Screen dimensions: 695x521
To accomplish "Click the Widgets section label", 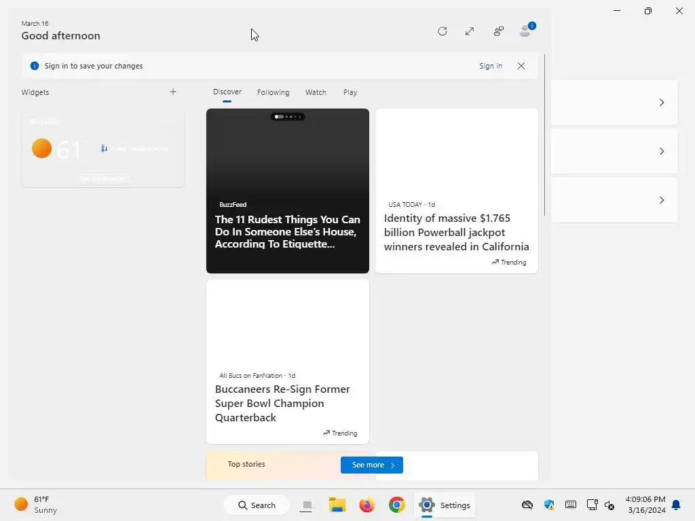I will [x=35, y=92].
